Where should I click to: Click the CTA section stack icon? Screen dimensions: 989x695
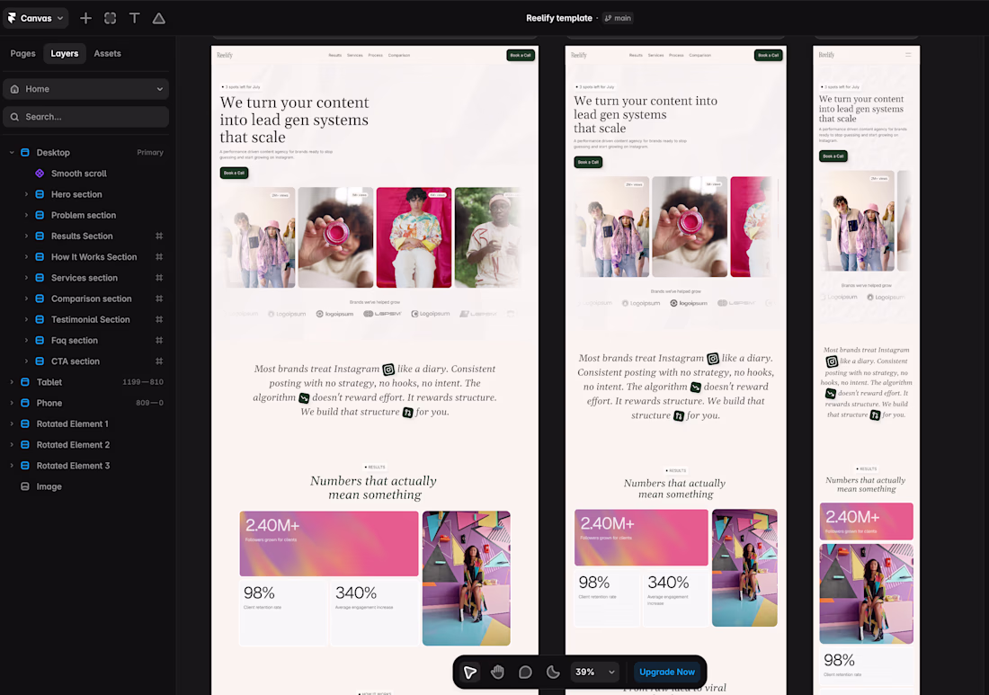pyautogui.click(x=40, y=361)
